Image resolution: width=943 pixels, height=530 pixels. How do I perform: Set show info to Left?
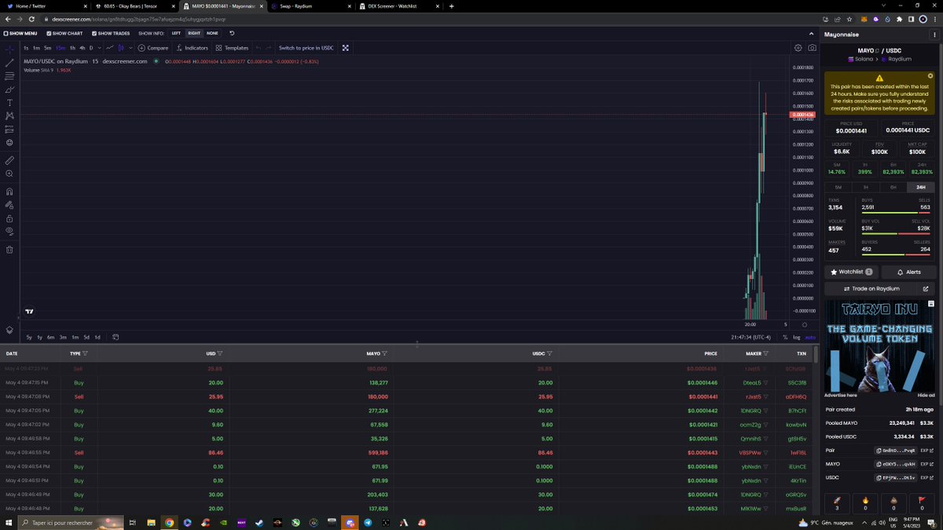[x=176, y=34]
